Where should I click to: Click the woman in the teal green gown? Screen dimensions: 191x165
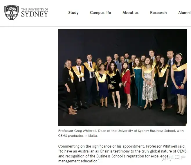tap(138, 82)
